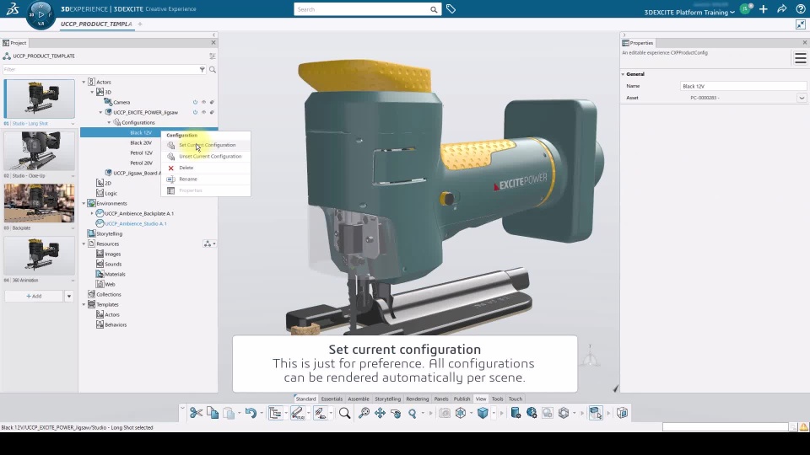Screen dimensions: 810x455
Task: Collapse the General section in Properties
Action: pos(623,74)
